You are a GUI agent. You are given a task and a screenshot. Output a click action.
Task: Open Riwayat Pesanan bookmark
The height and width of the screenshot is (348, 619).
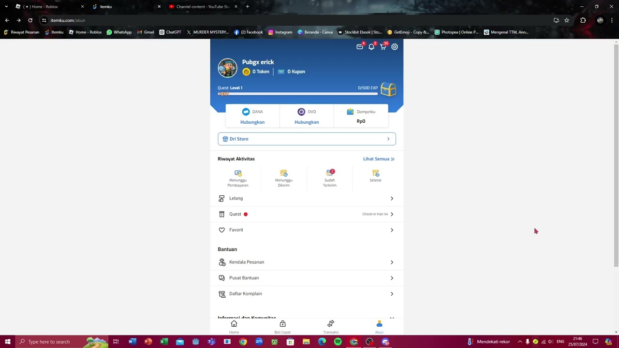pyautogui.click(x=21, y=32)
